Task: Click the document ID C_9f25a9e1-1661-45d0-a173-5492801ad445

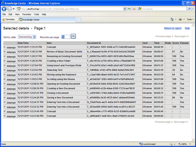Action: [x=111, y=47]
